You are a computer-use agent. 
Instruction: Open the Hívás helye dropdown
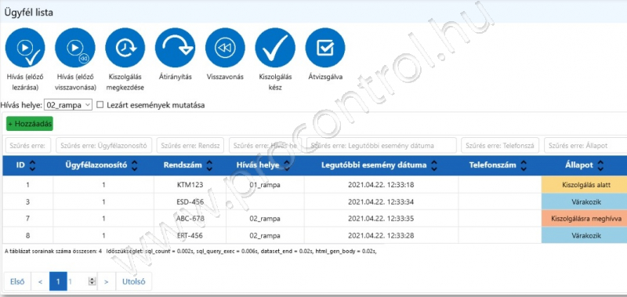point(68,106)
